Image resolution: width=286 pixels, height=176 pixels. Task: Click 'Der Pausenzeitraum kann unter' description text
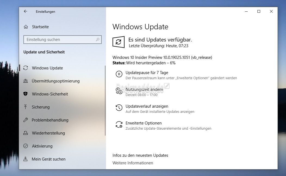click(x=181, y=78)
